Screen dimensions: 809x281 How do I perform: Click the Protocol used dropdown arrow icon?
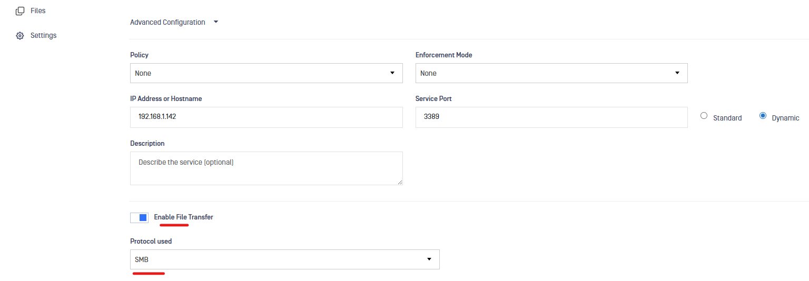(x=429, y=259)
